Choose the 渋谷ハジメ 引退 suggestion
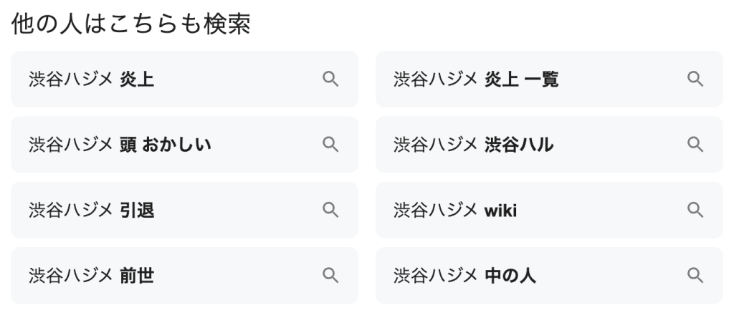 tap(92, 211)
